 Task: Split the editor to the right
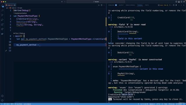click(x=101, y=5)
